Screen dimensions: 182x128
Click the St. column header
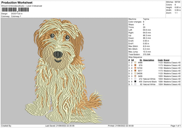pos(141,60)
